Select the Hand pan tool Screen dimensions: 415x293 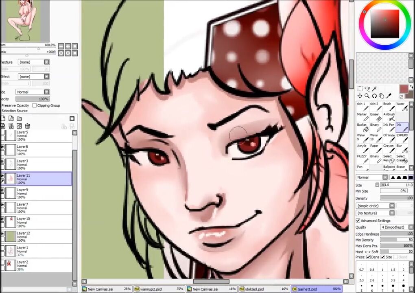[382, 96]
